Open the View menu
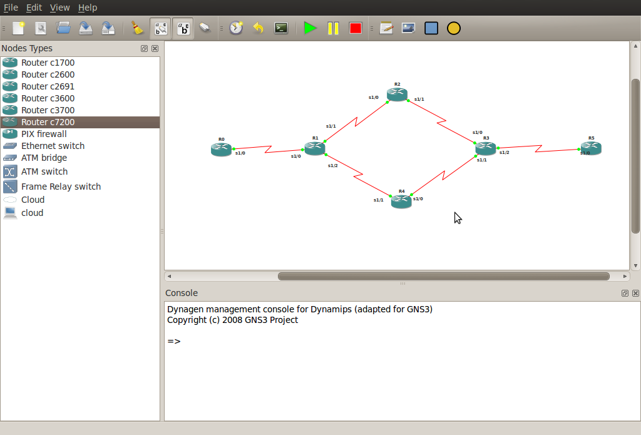641x435 pixels. 59,8
